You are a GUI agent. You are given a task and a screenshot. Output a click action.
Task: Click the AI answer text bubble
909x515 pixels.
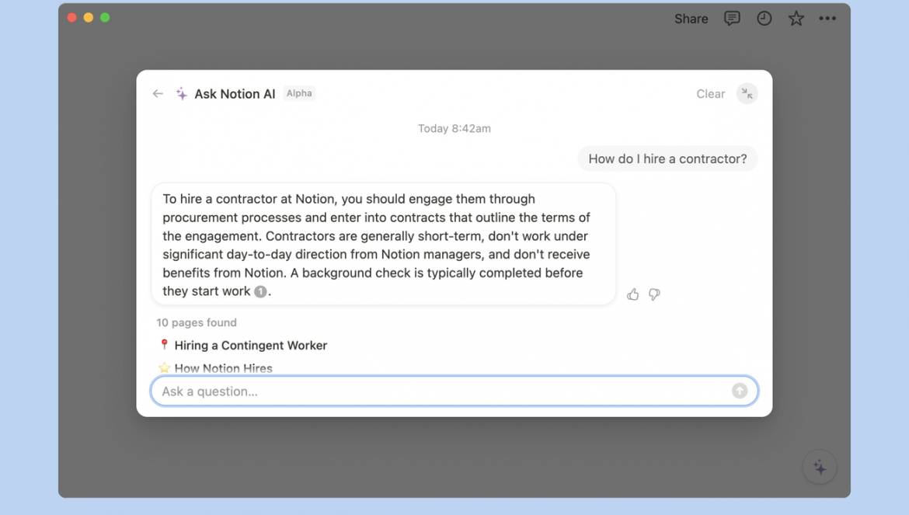pyautogui.click(x=383, y=245)
